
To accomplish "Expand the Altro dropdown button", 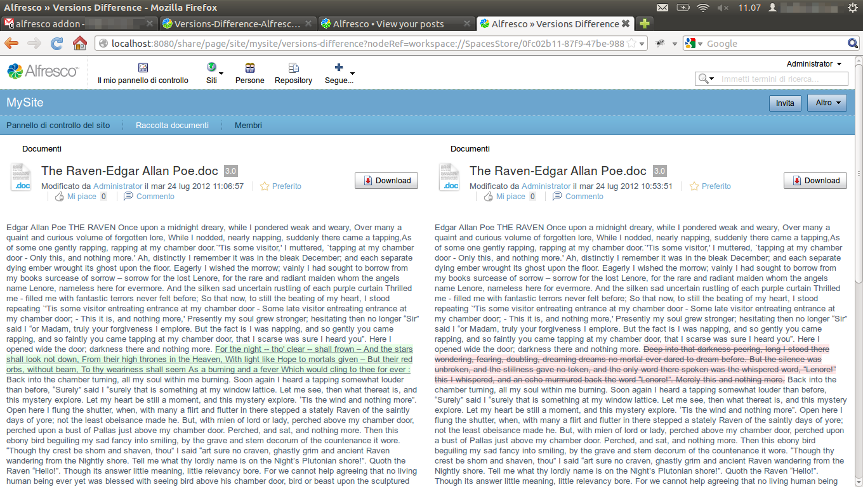I will click(x=827, y=103).
